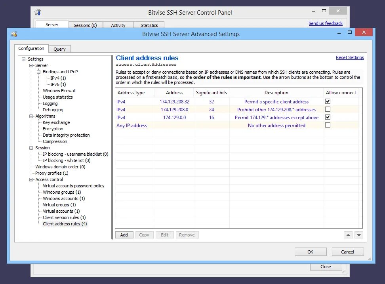Close the Advanced Settings window
Screen dimensions: 385x284
(364, 32)
